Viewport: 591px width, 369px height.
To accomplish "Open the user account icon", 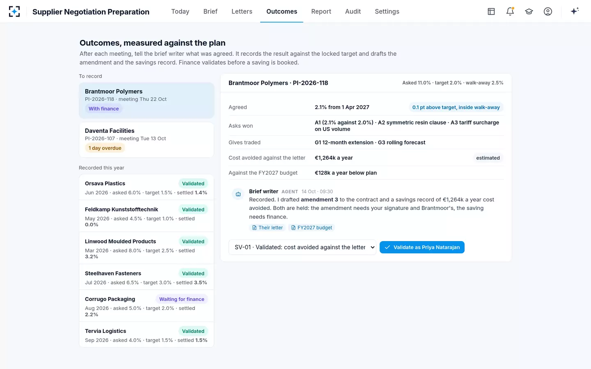I will click(x=548, y=11).
